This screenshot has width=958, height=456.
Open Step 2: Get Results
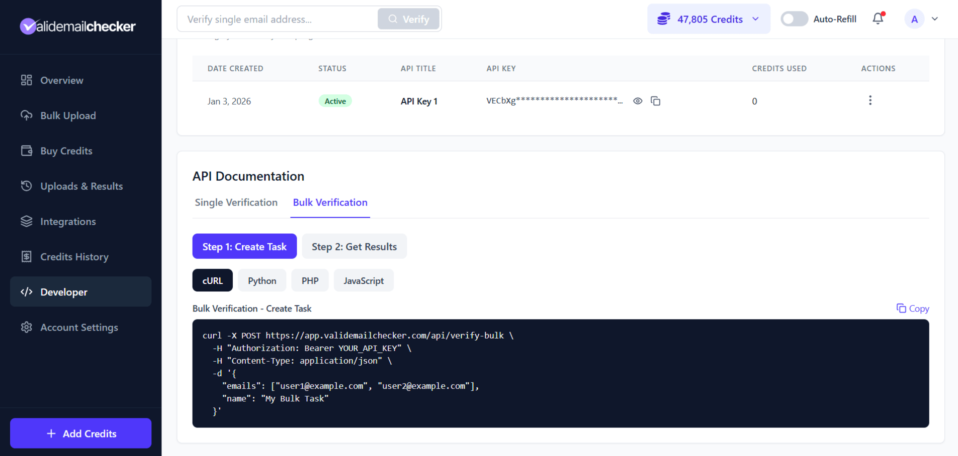click(354, 246)
